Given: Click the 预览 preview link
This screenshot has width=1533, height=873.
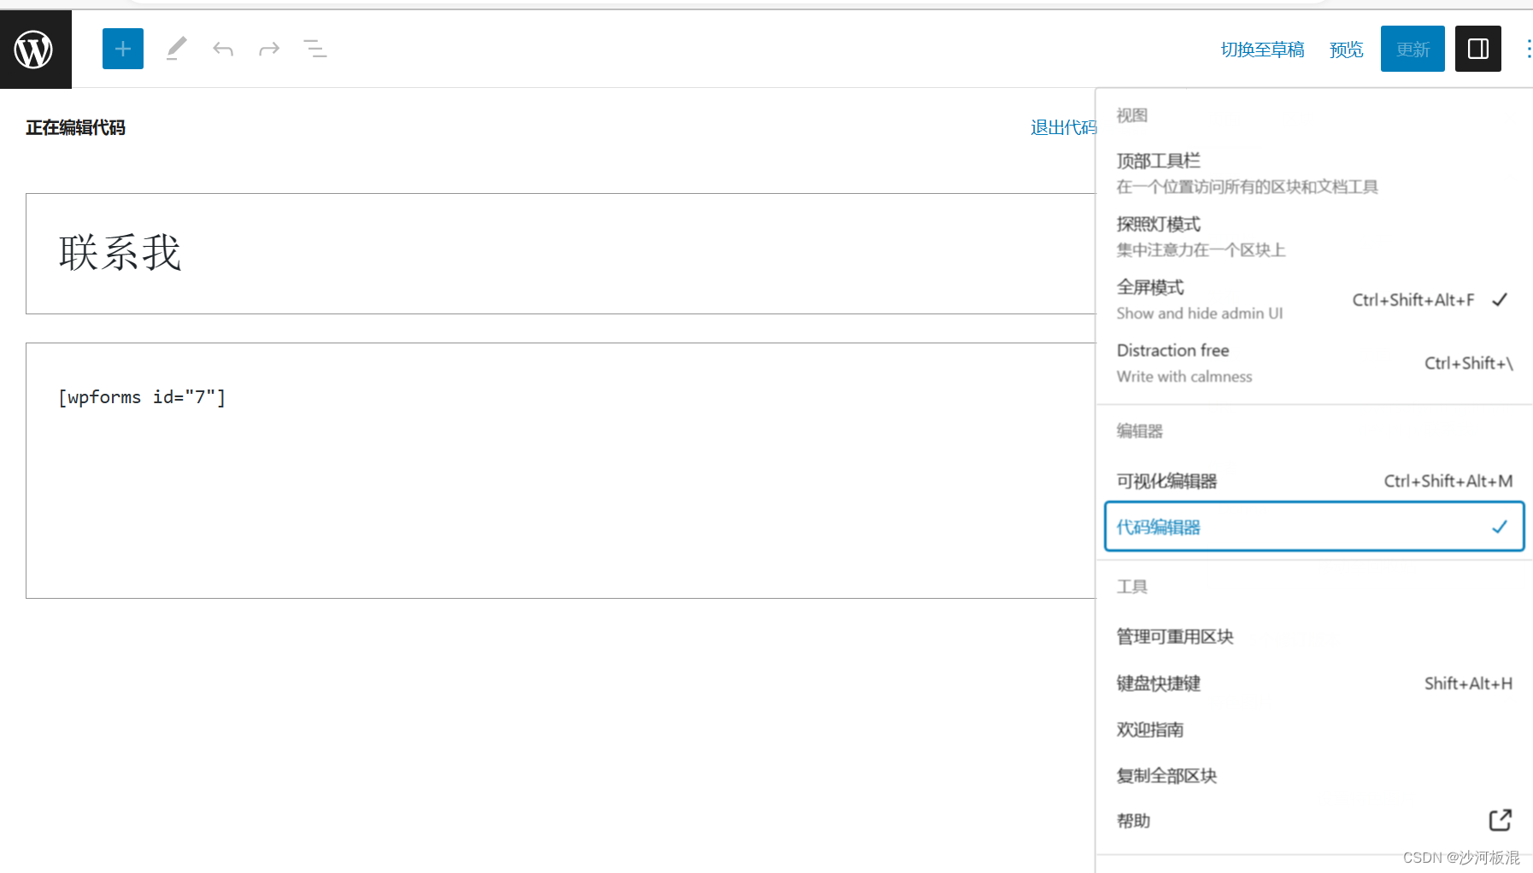Looking at the screenshot, I should pyautogui.click(x=1347, y=50).
